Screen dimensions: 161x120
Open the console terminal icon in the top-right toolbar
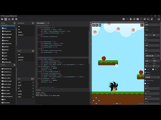tap(148, 19)
